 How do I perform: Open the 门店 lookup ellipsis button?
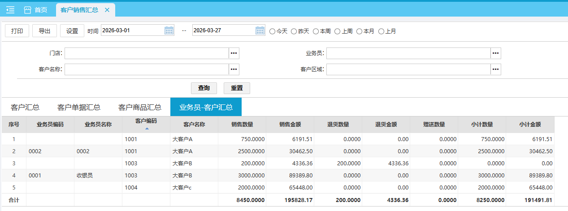tap(234, 53)
